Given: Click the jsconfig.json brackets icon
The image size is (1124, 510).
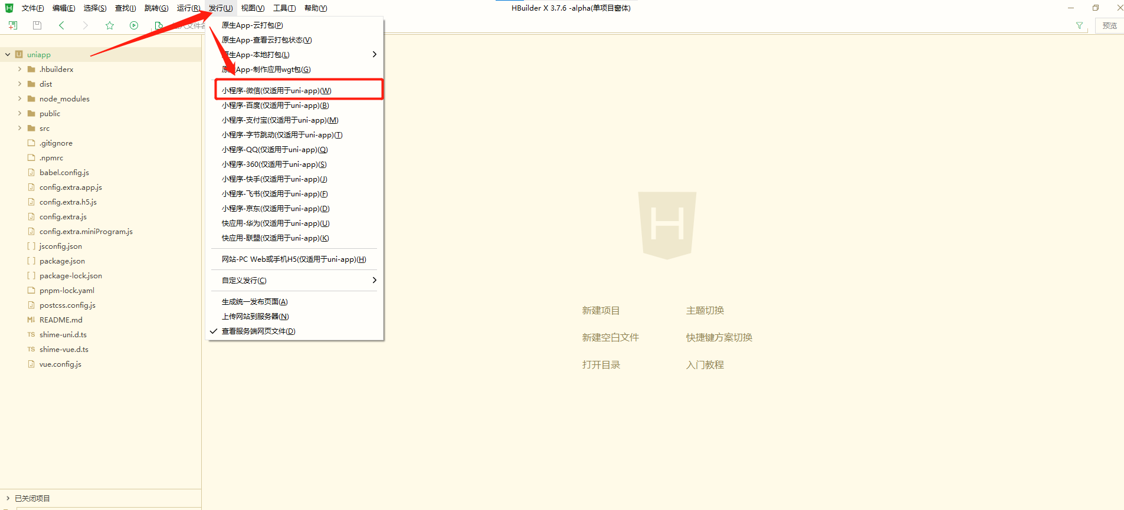Looking at the screenshot, I should pos(31,246).
